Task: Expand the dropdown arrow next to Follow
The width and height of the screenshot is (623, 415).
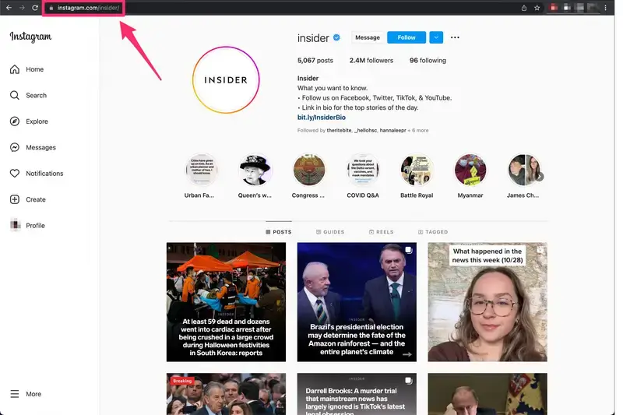Action: point(435,37)
